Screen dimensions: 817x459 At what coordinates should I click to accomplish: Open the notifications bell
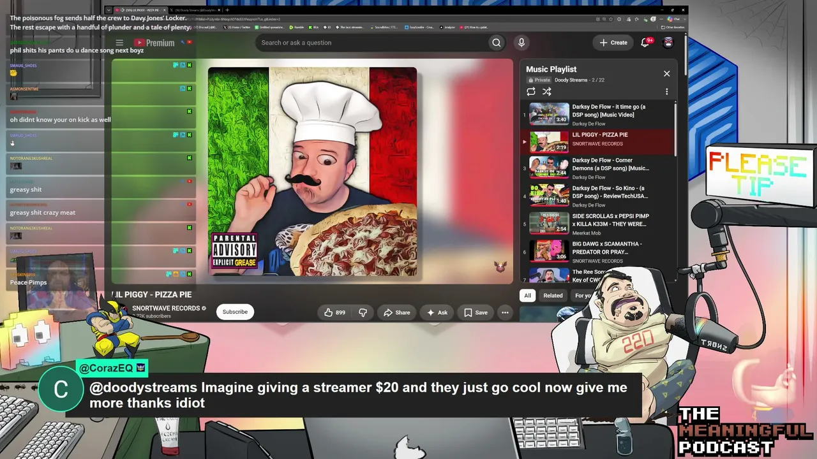(645, 43)
